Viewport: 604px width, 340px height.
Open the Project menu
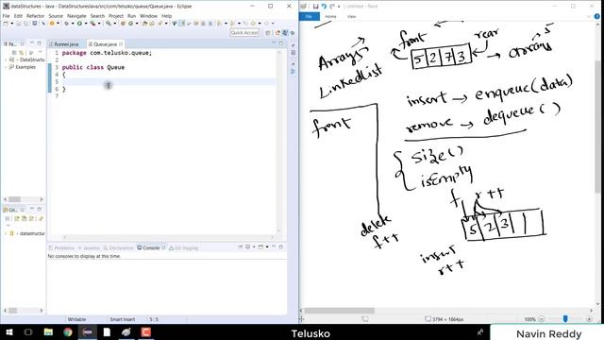[115, 16]
